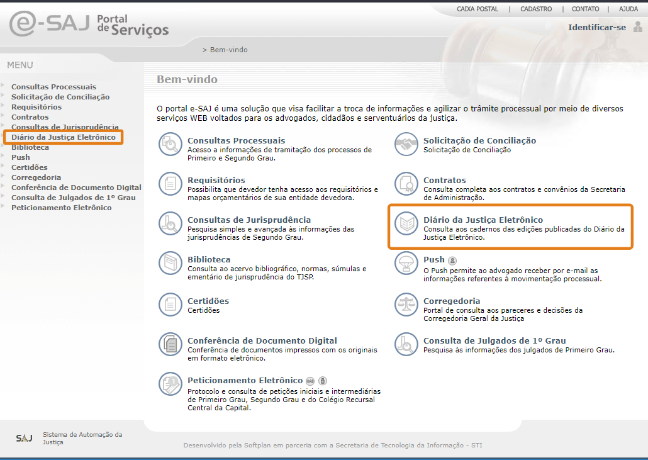The width and height of the screenshot is (648, 460).
Task: Click the Conferência de Documento Digital icon
Action: (170, 344)
